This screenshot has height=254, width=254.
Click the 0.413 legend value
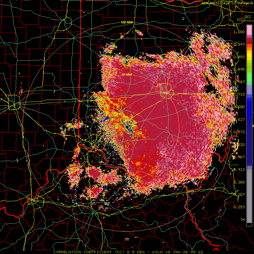(239, 170)
